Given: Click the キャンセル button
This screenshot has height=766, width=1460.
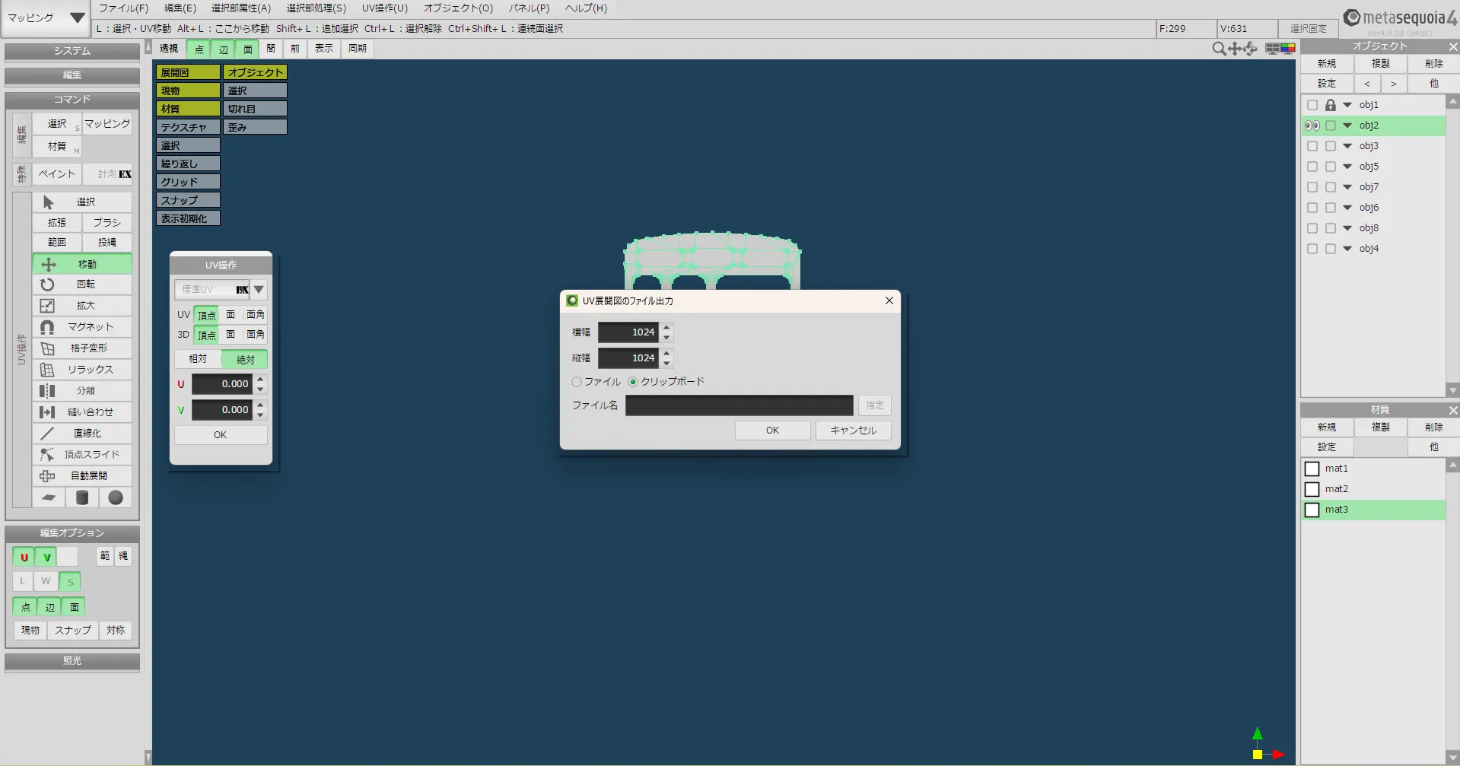Looking at the screenshot, I should 853,431.
